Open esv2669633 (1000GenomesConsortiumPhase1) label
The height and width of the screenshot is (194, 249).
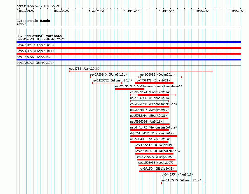tap(149, 86)
